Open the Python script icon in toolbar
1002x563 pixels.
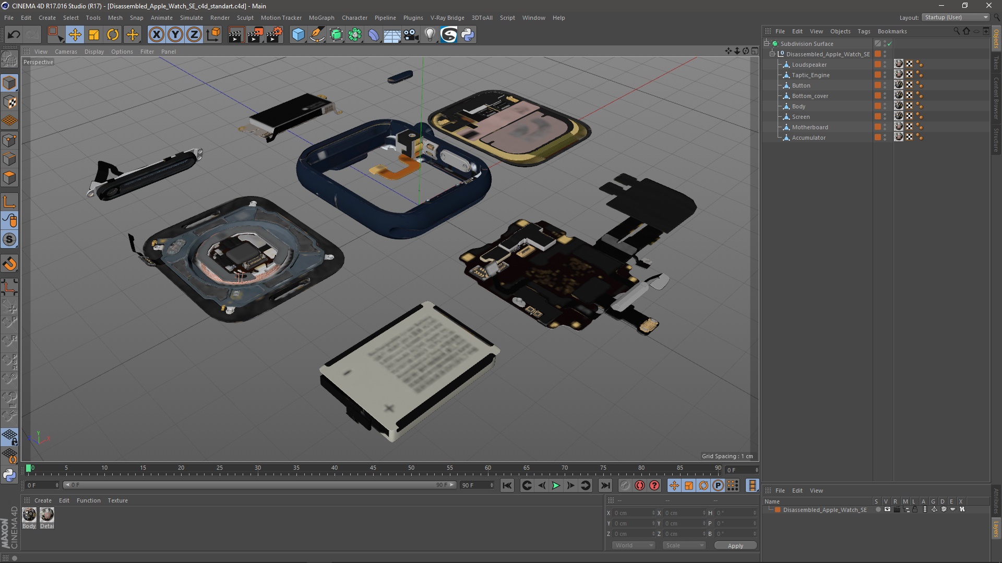(468, 35)
